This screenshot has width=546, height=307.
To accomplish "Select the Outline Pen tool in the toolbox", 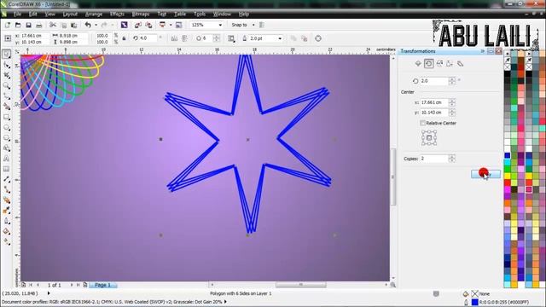I will pos(7,221).
